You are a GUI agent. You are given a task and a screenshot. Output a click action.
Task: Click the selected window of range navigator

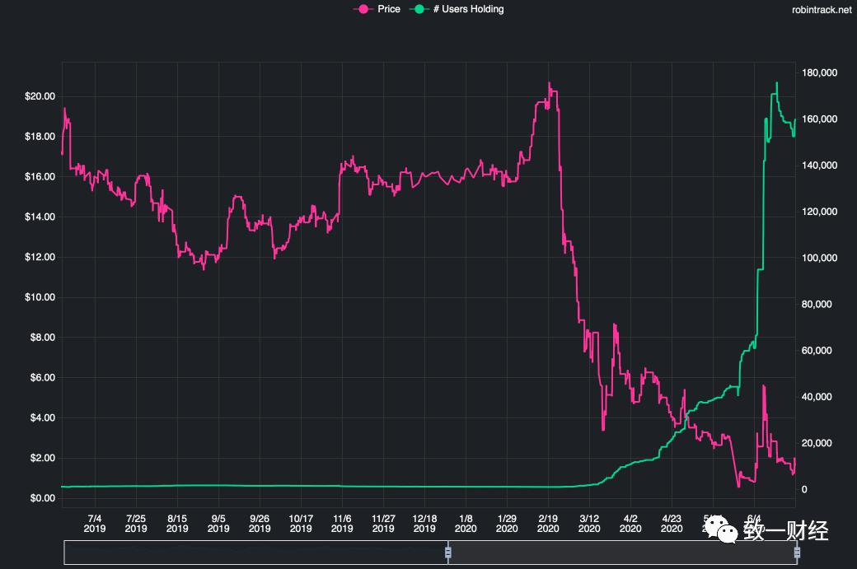point(622,553)
